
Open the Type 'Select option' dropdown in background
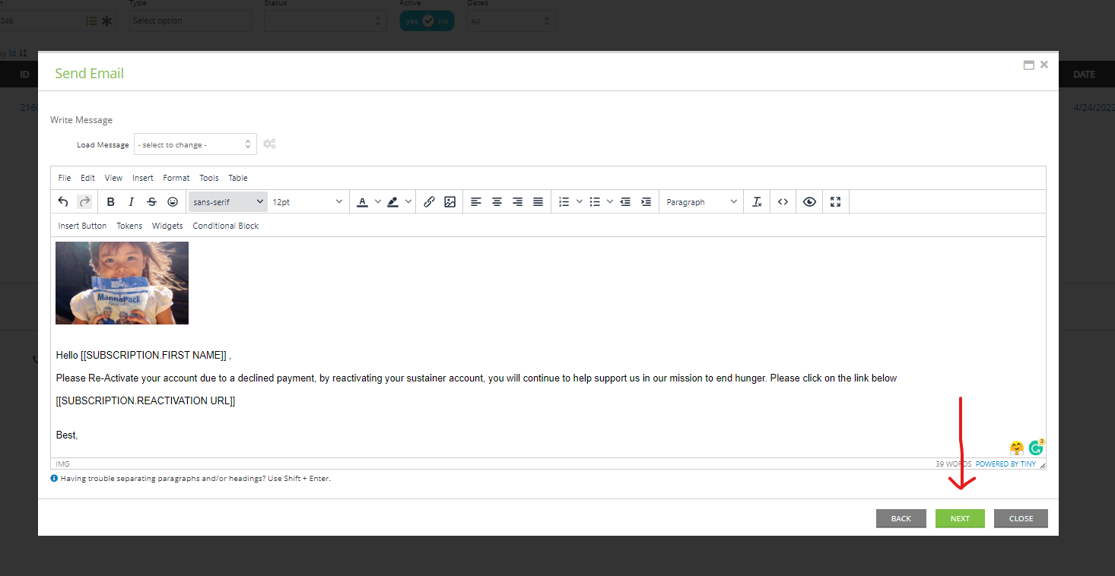click(x=190, y=21)
